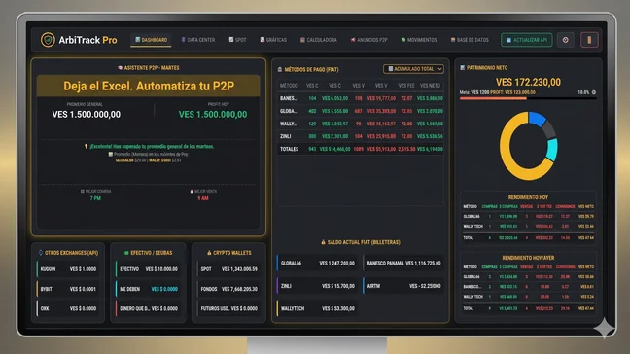Click the Otros Exchanges (API) panel icon
This screenshot has width=630, height=354.
[41, 253]
